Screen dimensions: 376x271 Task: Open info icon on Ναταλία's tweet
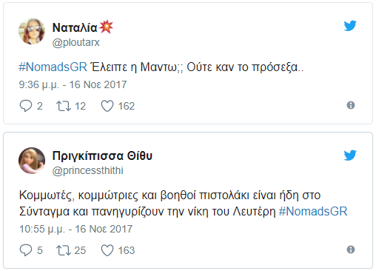(351, 105)
